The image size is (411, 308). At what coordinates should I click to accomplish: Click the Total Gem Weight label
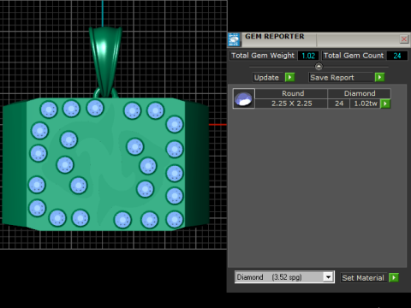[x=263, y=56]
